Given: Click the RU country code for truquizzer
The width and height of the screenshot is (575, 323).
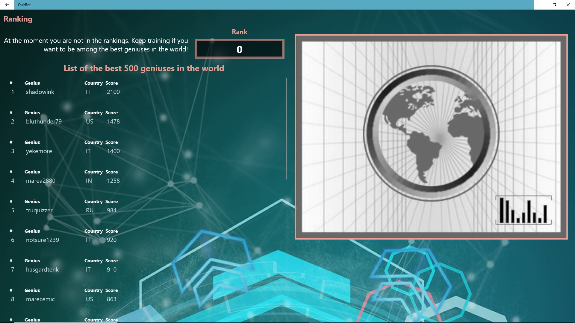Looking at the screenshot, I should click(x=90, y=210).
